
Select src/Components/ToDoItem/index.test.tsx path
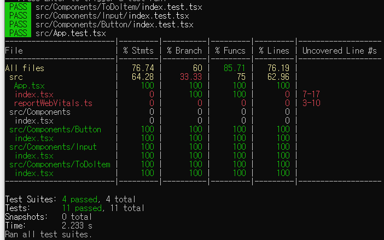click(x=119, y=7)
